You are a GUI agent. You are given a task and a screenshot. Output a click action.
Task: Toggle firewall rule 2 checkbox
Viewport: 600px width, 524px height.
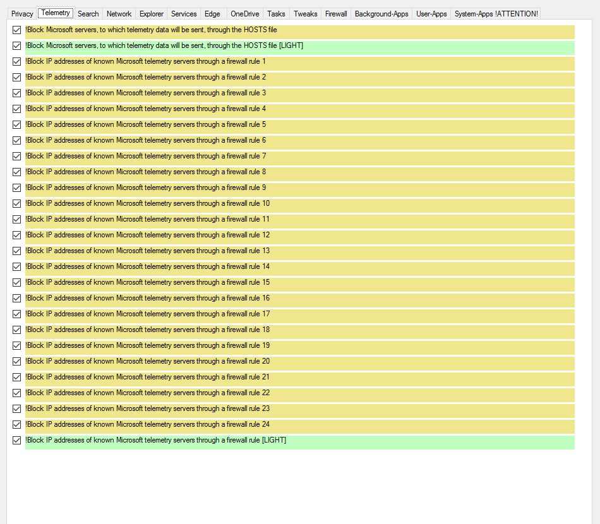coord(16,77)
